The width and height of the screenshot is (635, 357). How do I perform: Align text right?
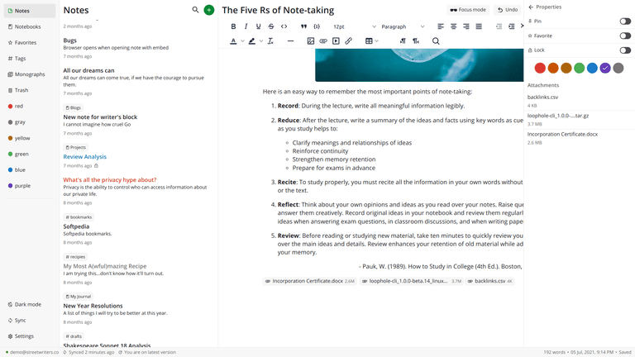click(x=466, y=26)
